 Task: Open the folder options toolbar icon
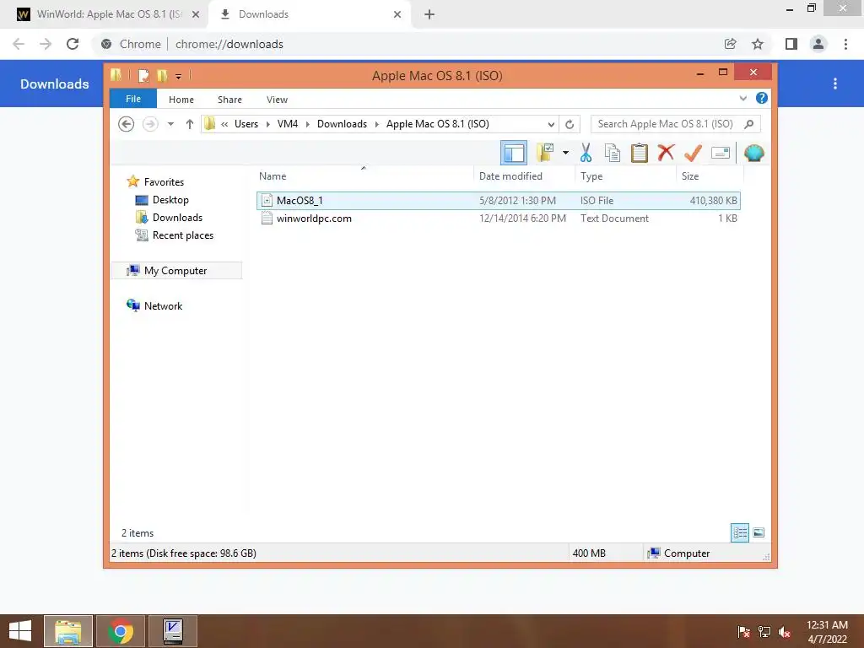(x=546, y=153)
